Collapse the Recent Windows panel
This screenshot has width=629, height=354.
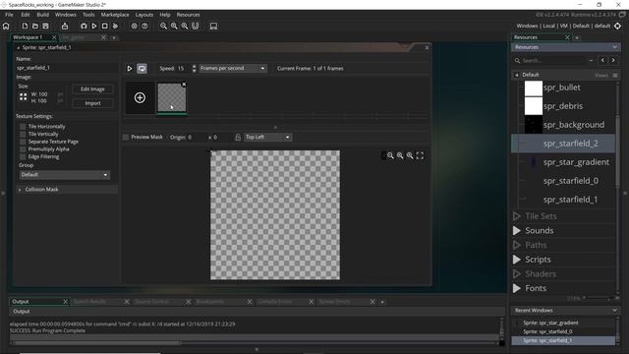click(614, 311)
